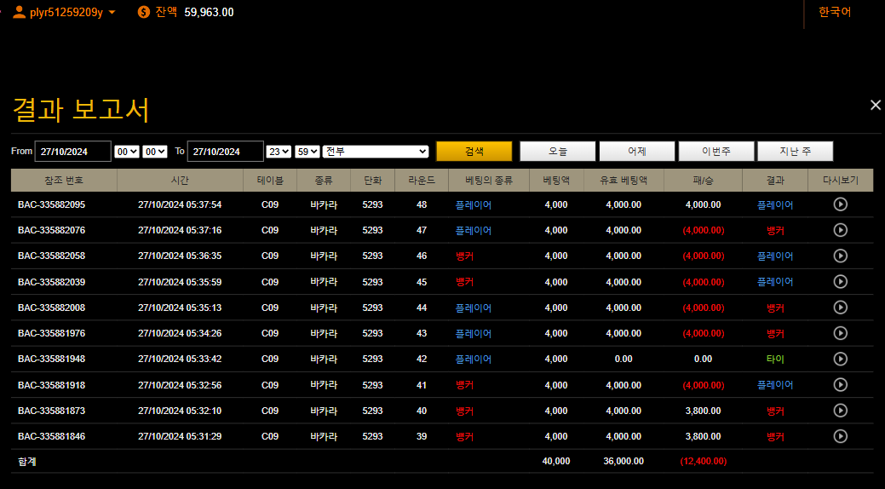
Task: Replay round 48 with the play icon
Action: click(x=840, y=204)
